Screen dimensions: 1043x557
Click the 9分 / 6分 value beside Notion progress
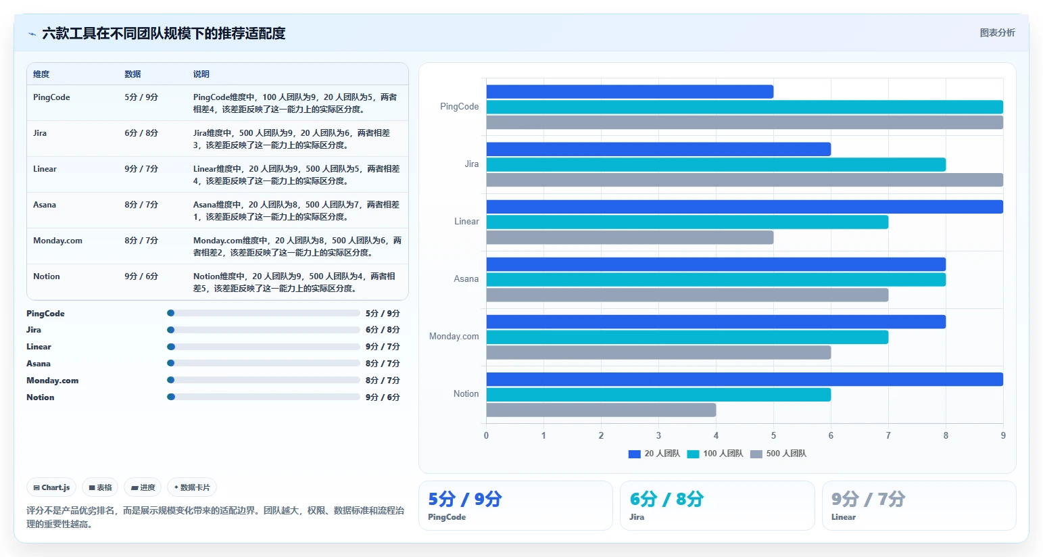383,397
